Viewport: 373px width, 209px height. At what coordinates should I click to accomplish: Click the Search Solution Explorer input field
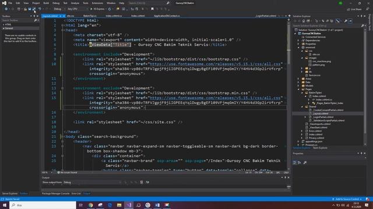click(x=326, y=26)
